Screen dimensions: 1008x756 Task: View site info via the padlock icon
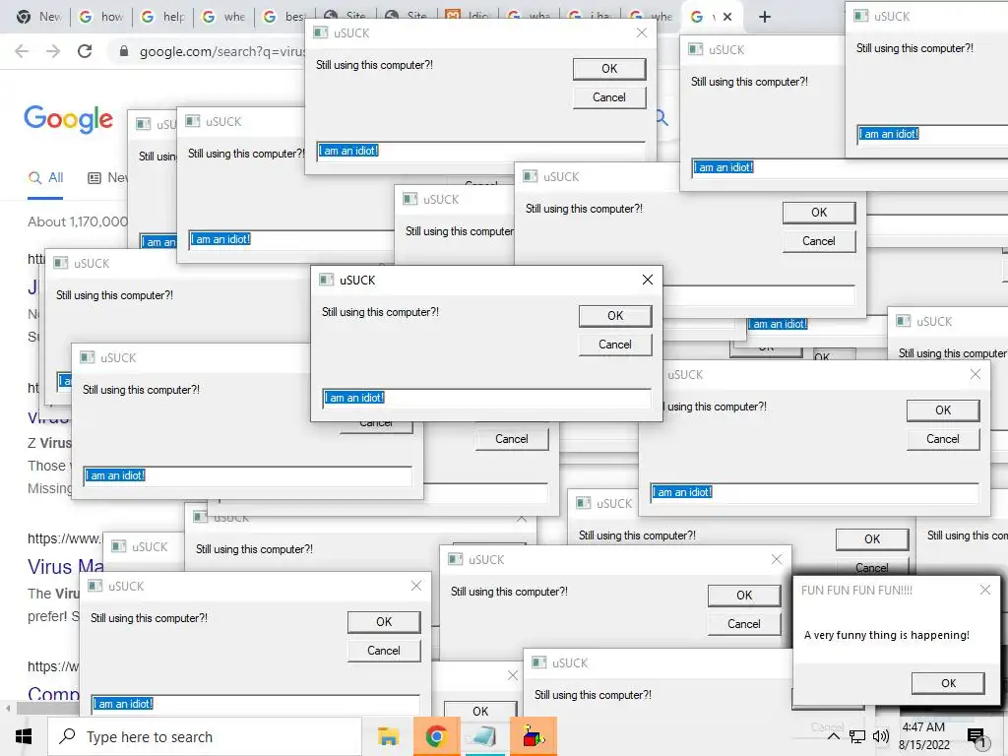[x=124, y=51]
